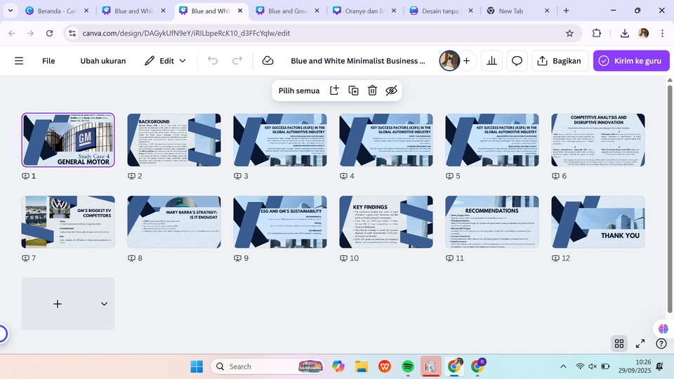Open the Canva hamburger main menu

(x=19, y=61)
